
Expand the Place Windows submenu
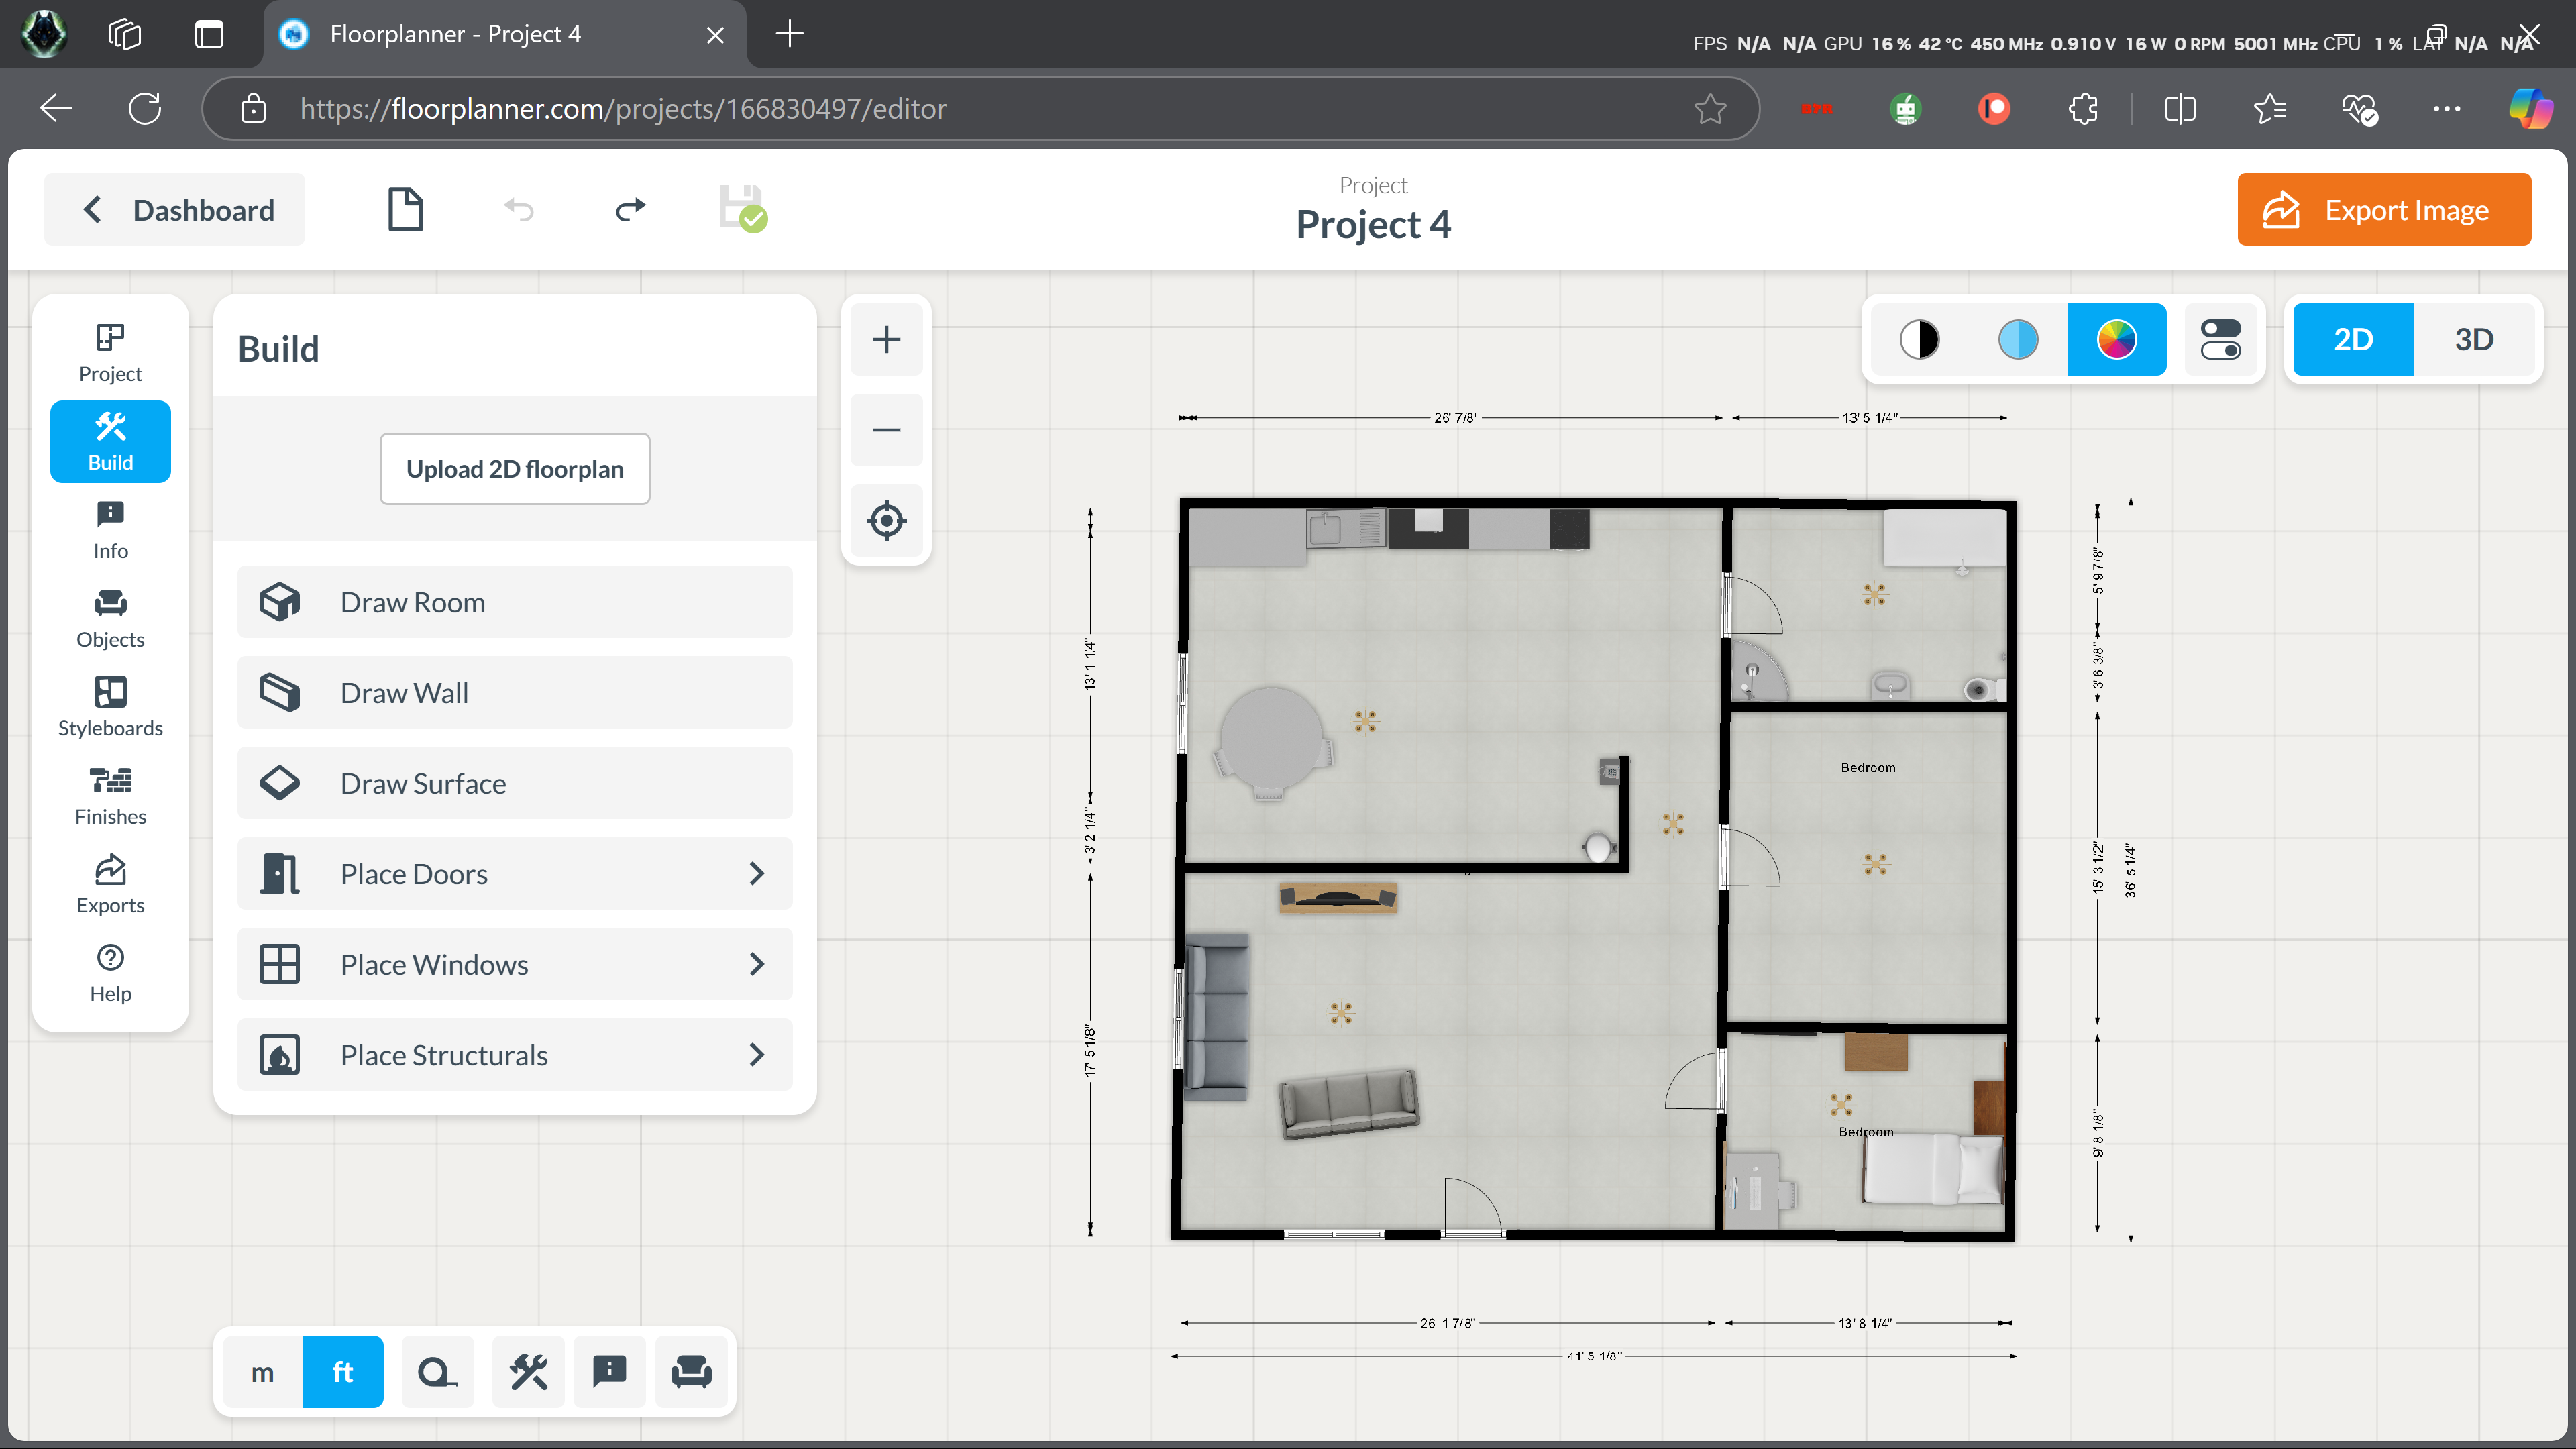pyautogui.click(x=515, y=964)
